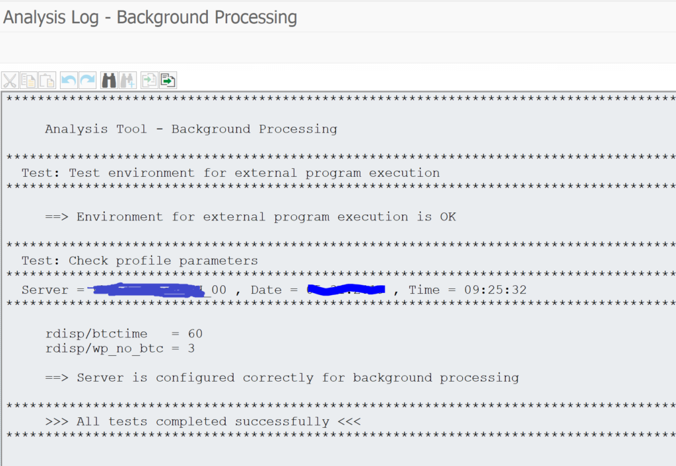Image resolution: width=676 pixels, height=466 pixels.
Task: Click the 'All tests completed successfully' line
Action: coord(203,422)
